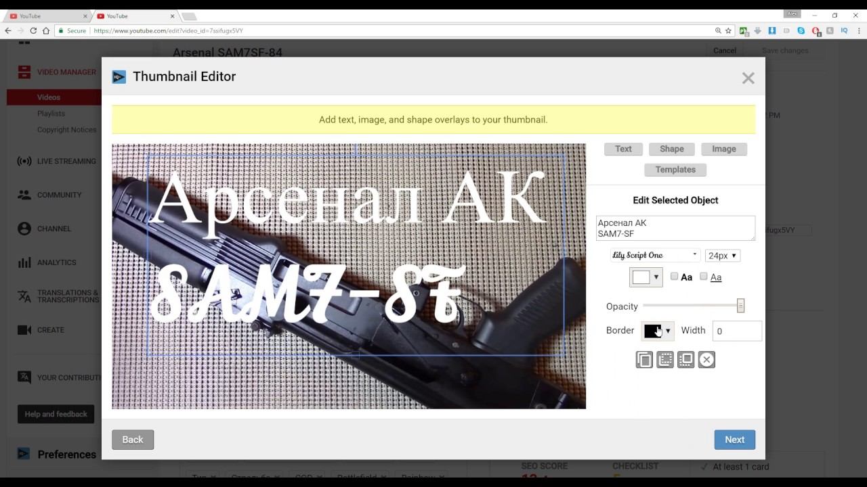Image resolution: width=867 pixels, height=487 pixels.
Task: Open the Templates tab
Action: tap(675, 170)
